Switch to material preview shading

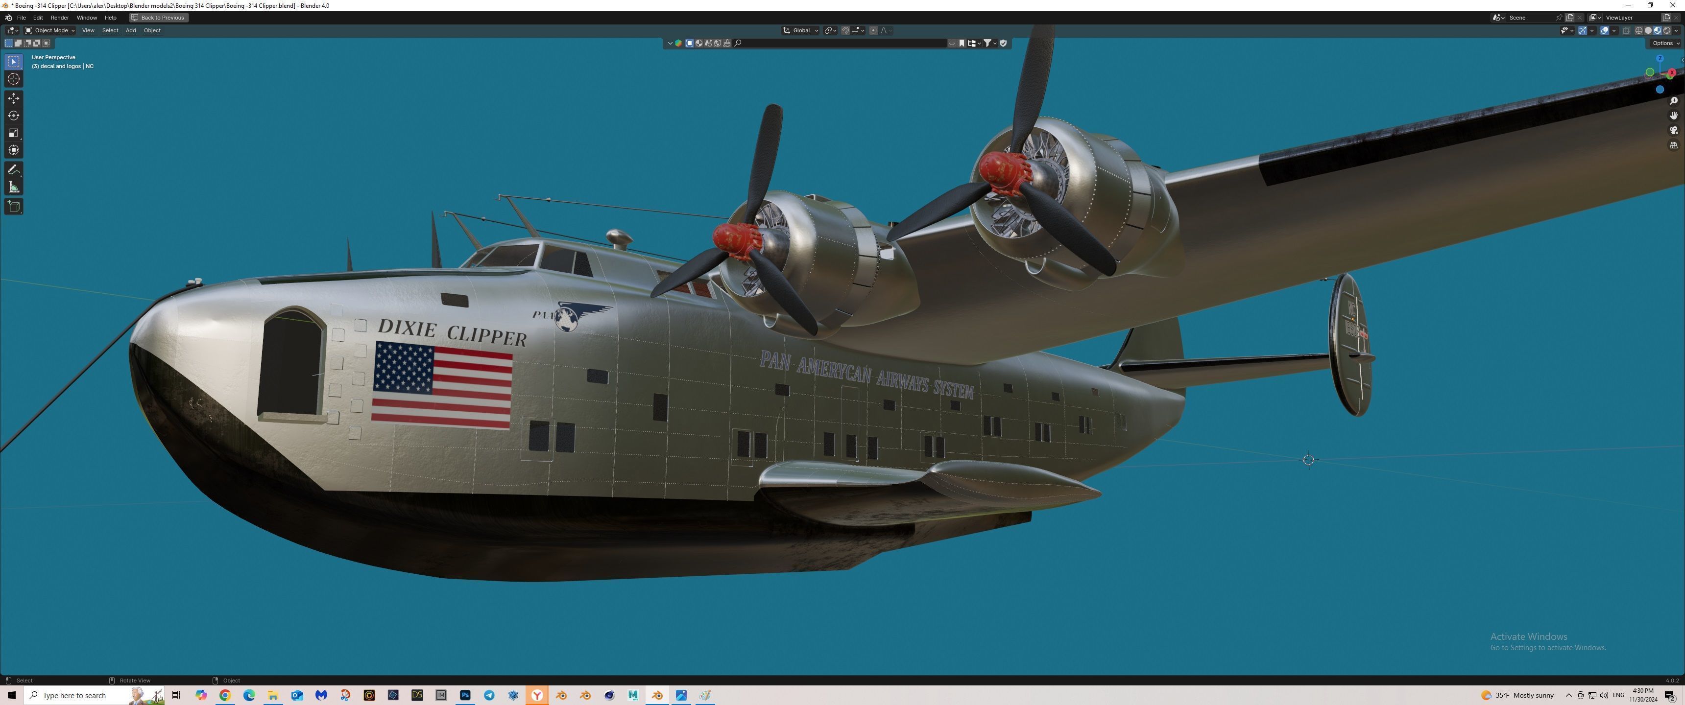(1658, 30)
